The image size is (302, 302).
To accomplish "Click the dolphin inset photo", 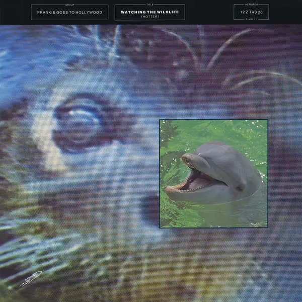I will point(213,173).
